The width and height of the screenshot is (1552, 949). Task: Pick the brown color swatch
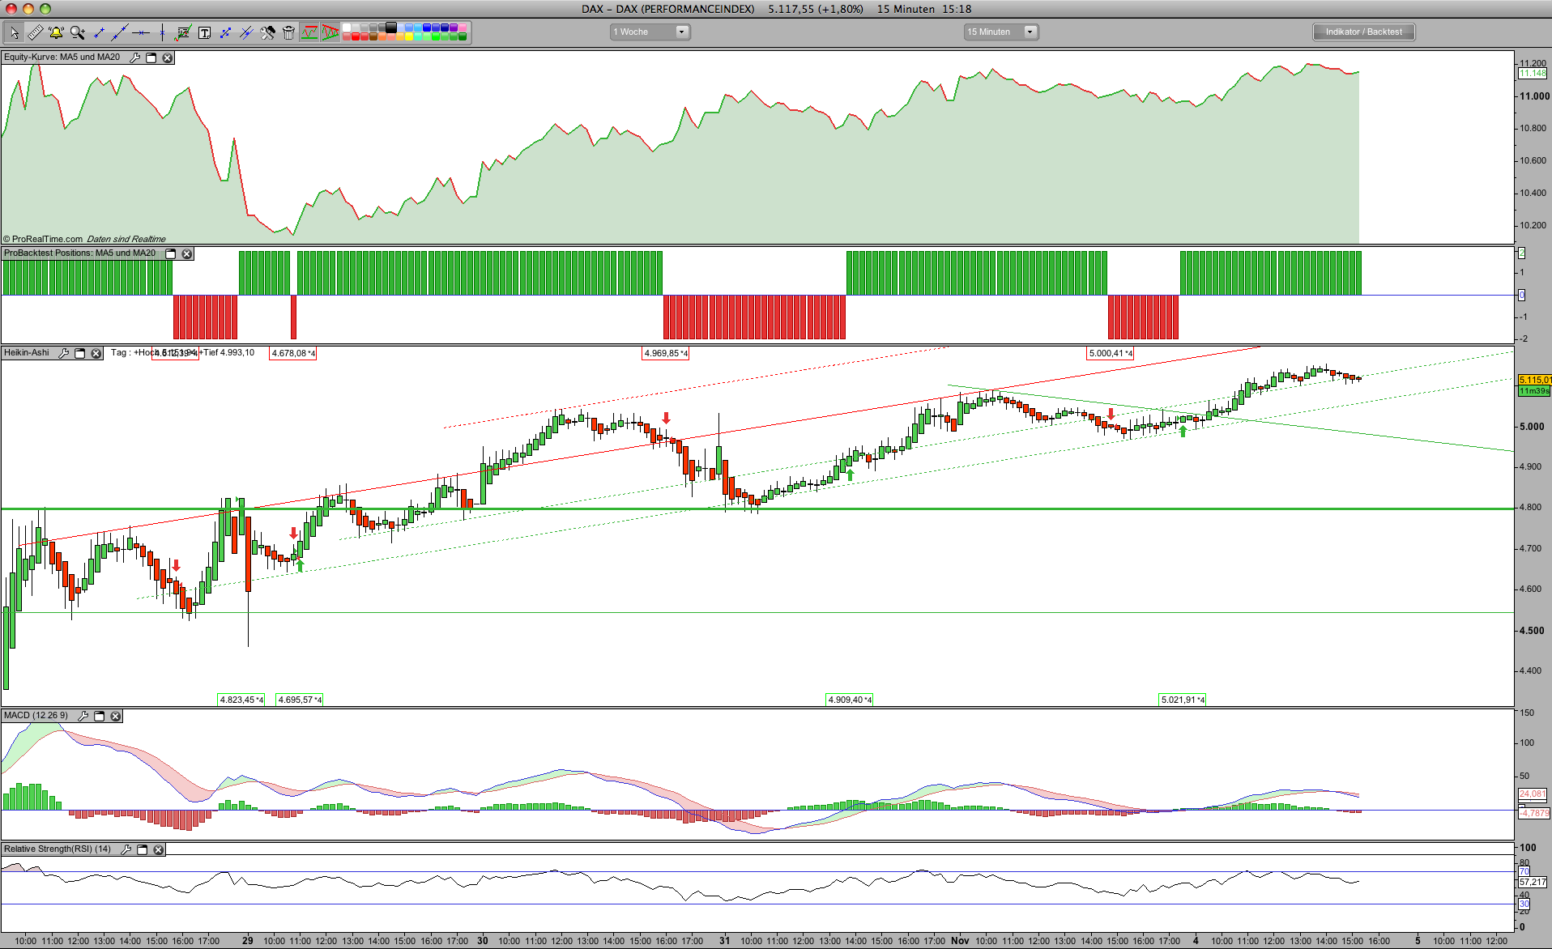[373, 36]
